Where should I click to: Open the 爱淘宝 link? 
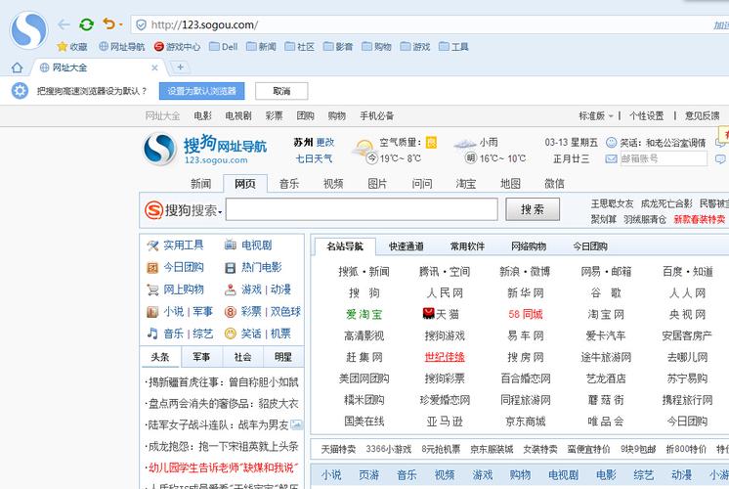coord(364,314)
